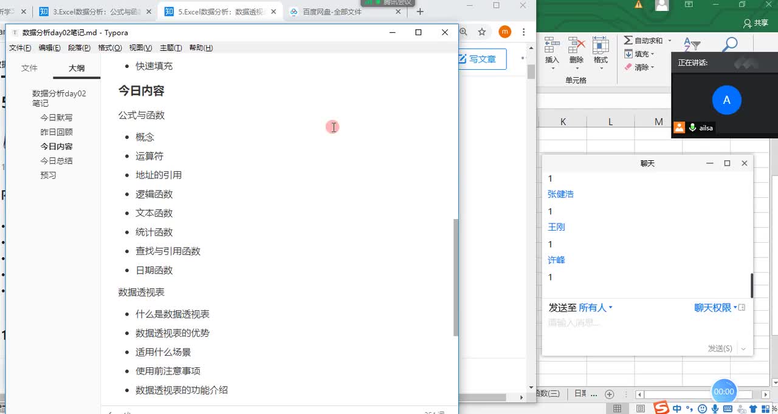Click the browser zoom magnifier icon
Viewport: 778px width, 414px height.
[464, 32]
